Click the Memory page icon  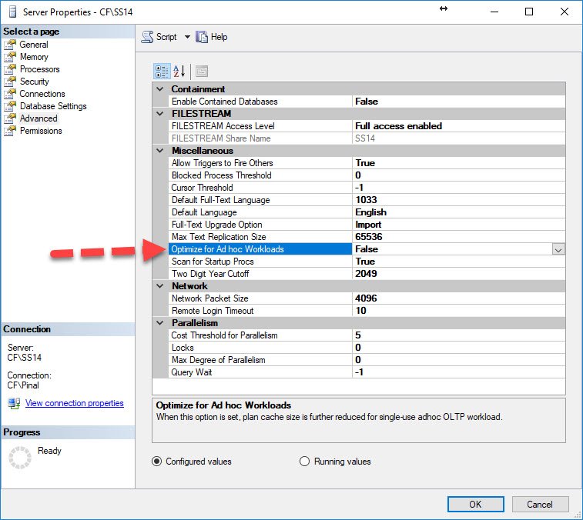(10, 57)
